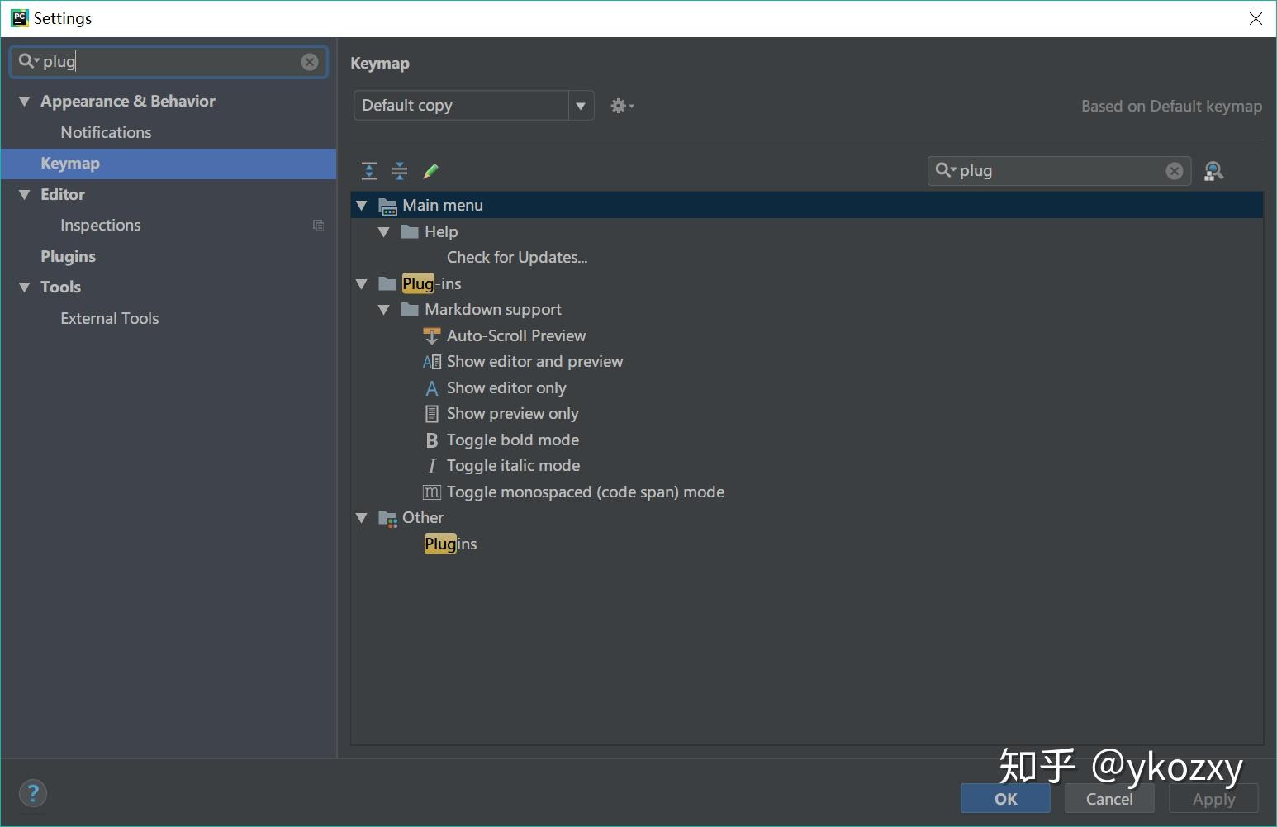The height and width of the screenshot is (827, 1277).
Task: Click the Help folder icon
Action: point(410,231)
